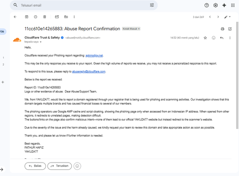Open search filter options icon
Viewport: 239px width, 176px height.
(152, 5)
